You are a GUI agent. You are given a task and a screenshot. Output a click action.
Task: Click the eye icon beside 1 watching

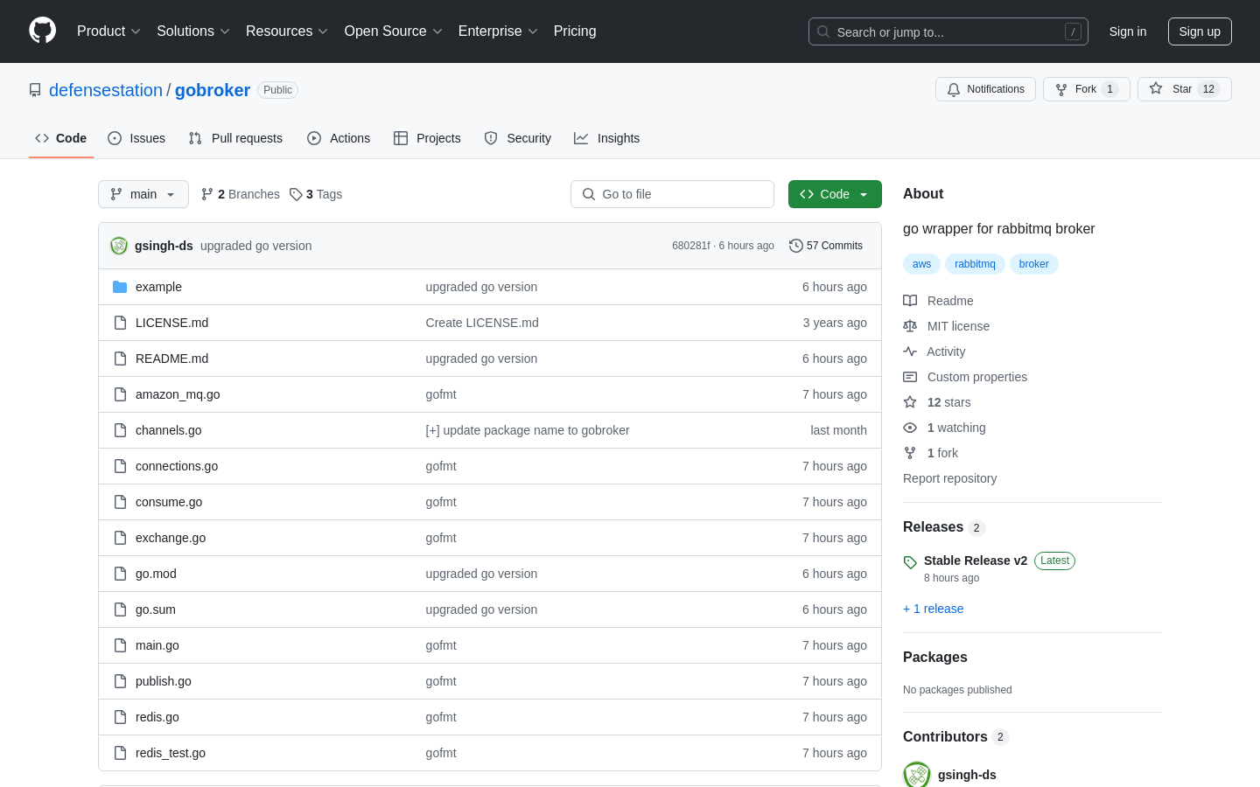click(x=910, y=428)
